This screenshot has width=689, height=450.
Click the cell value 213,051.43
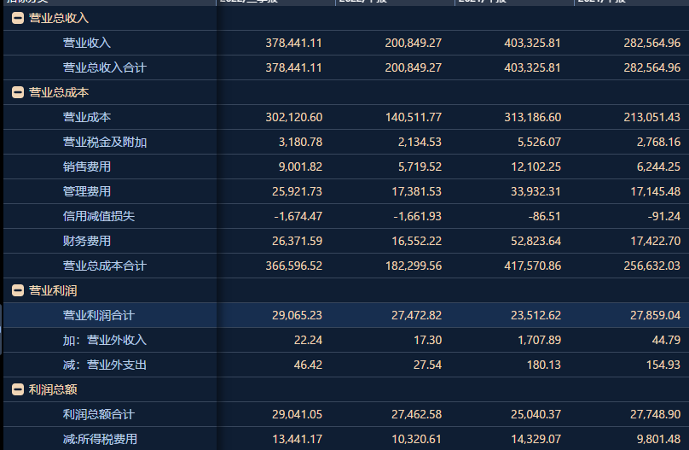tap(651, 117)
